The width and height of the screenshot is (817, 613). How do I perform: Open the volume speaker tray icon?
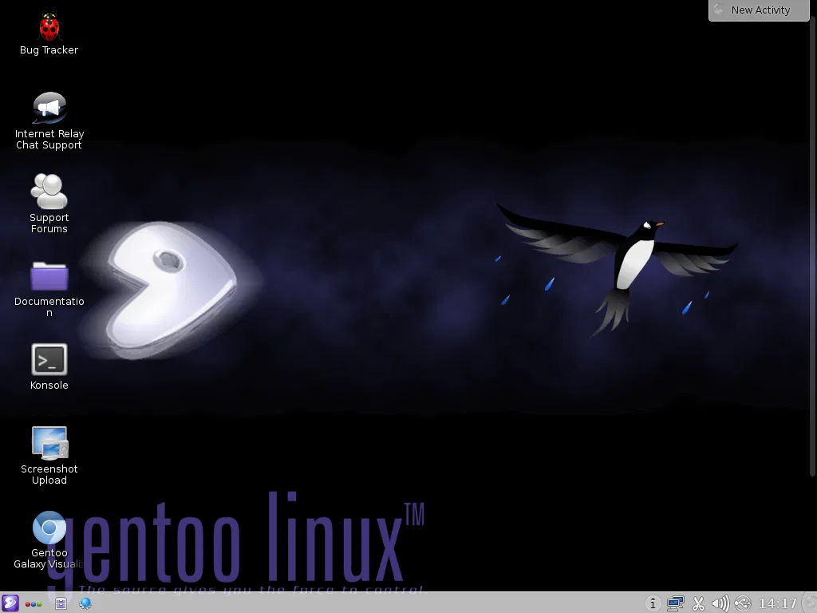720,603
